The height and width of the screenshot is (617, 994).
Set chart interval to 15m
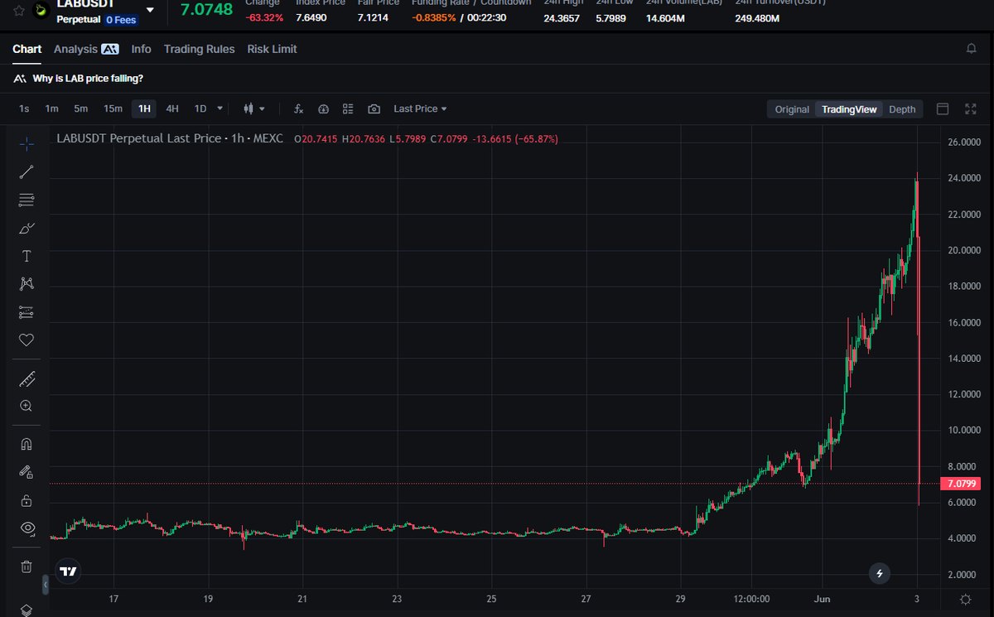tap(113, 108)
